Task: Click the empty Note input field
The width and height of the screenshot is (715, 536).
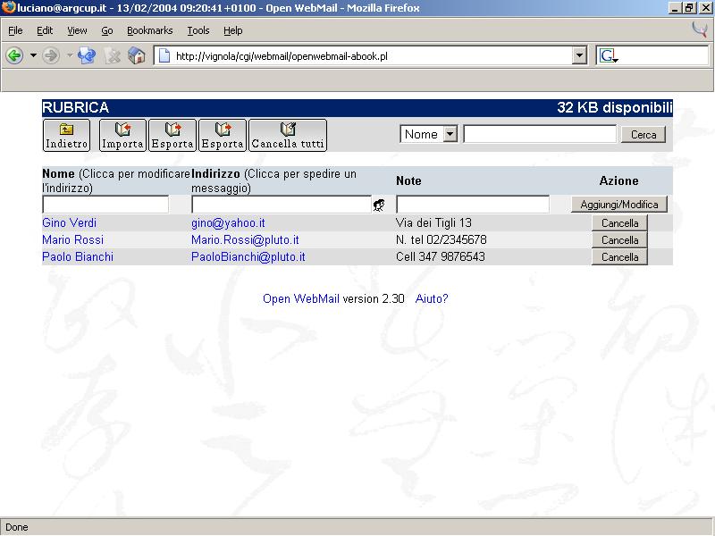Action: click(x=472, y=205)
